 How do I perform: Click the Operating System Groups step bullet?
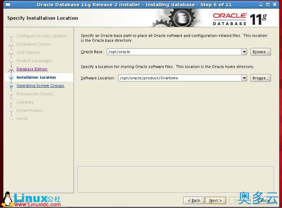click(x=11, y=86)
